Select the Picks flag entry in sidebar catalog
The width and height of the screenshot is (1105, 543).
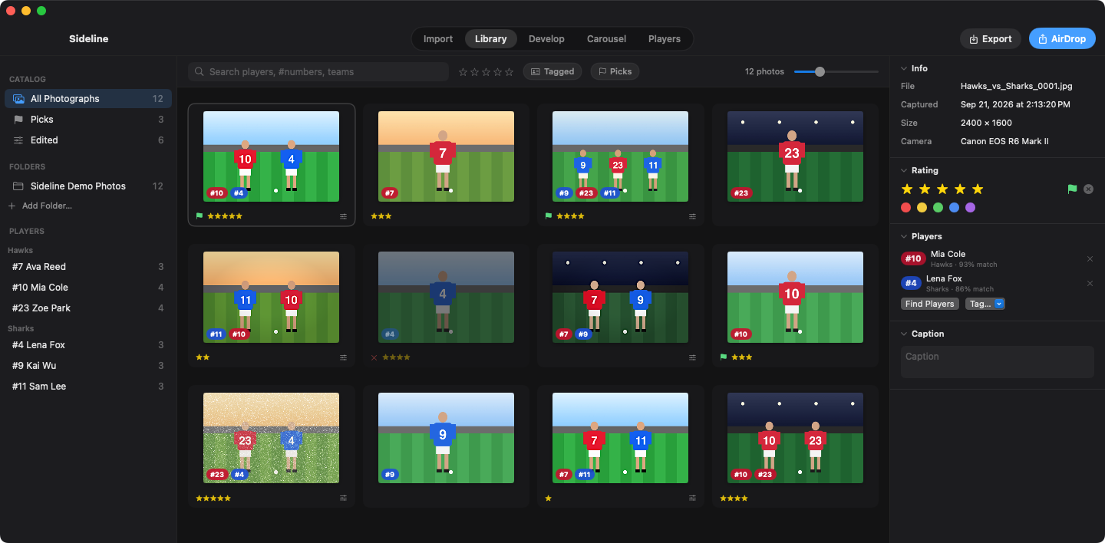pos(88,119)
